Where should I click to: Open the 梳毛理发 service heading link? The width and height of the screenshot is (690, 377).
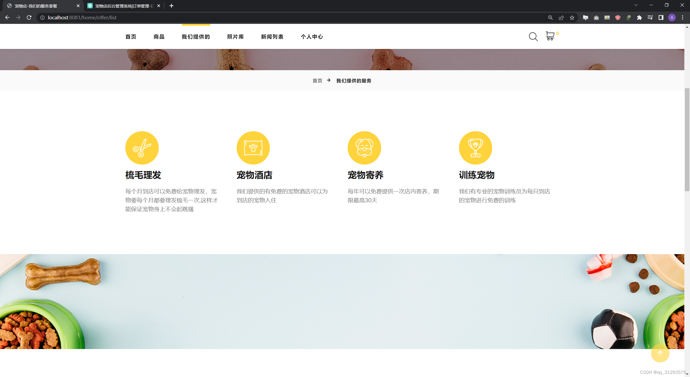(x=143, y=175)
